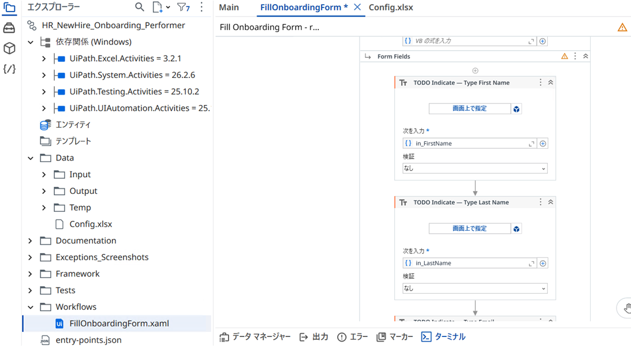
Task: Open the Explorer panel icon in the sidebar
Action: (x=9, y=8)
